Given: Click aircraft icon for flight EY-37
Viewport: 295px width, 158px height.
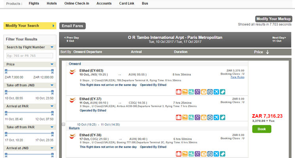Looking at the screenshot, I should tap(216, 117).
